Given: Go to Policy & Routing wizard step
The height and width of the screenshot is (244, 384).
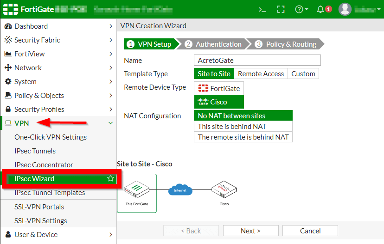Looking at the screenshot, I should tap(286, 44).
